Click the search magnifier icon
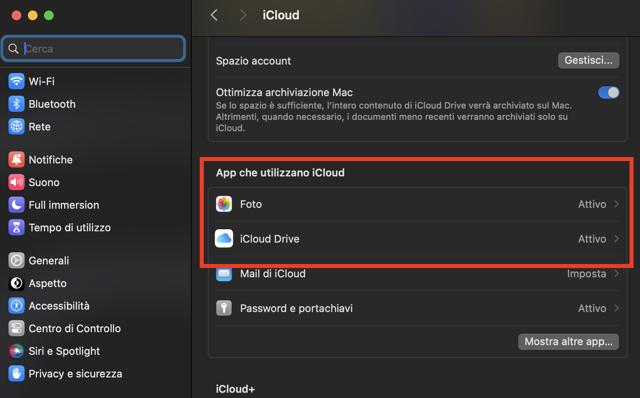The height and width of the screenshot is (398, 640). 13,48
